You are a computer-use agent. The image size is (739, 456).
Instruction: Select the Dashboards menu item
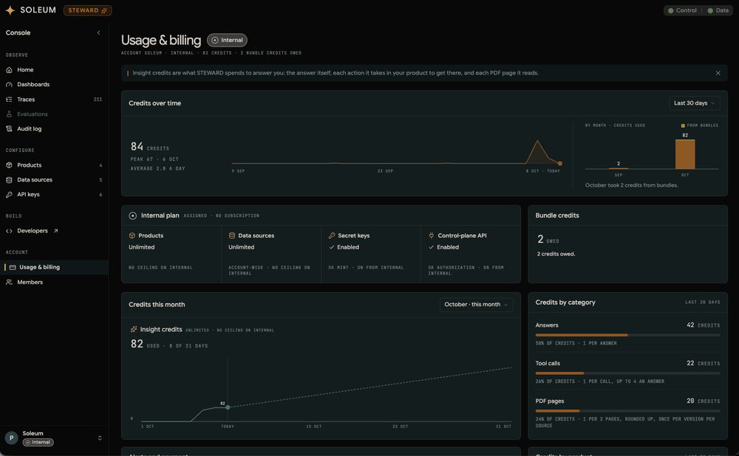point(54,85)
